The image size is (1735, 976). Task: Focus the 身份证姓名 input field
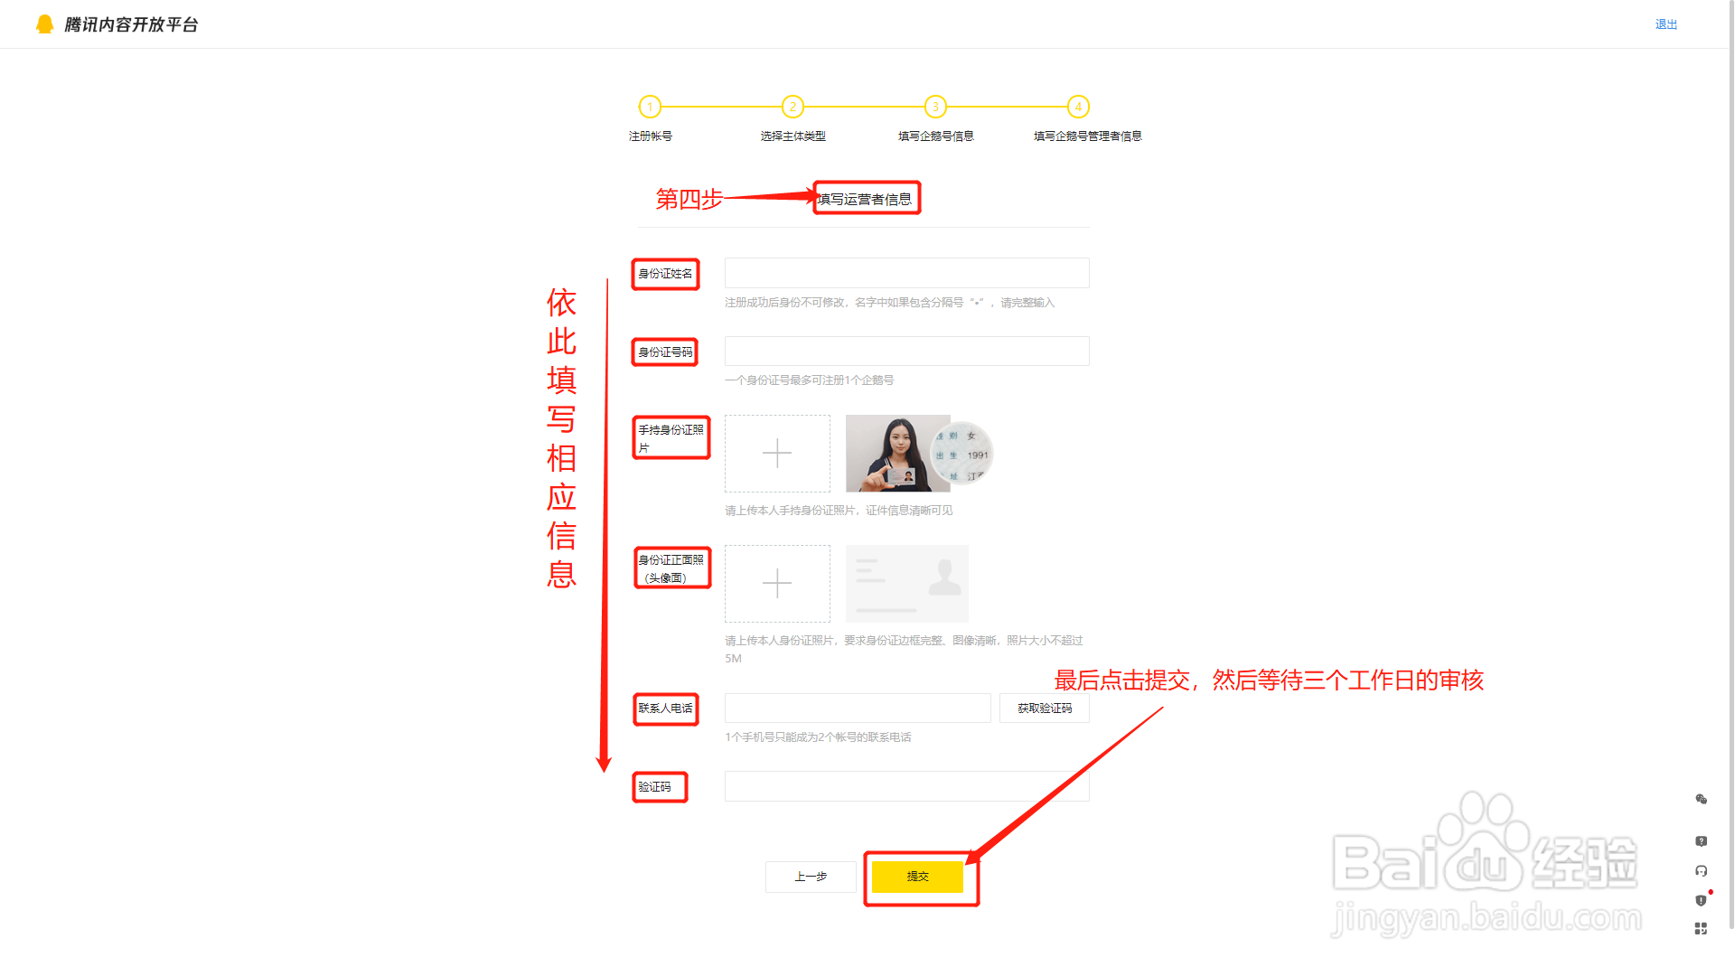[x=906, y=273]
